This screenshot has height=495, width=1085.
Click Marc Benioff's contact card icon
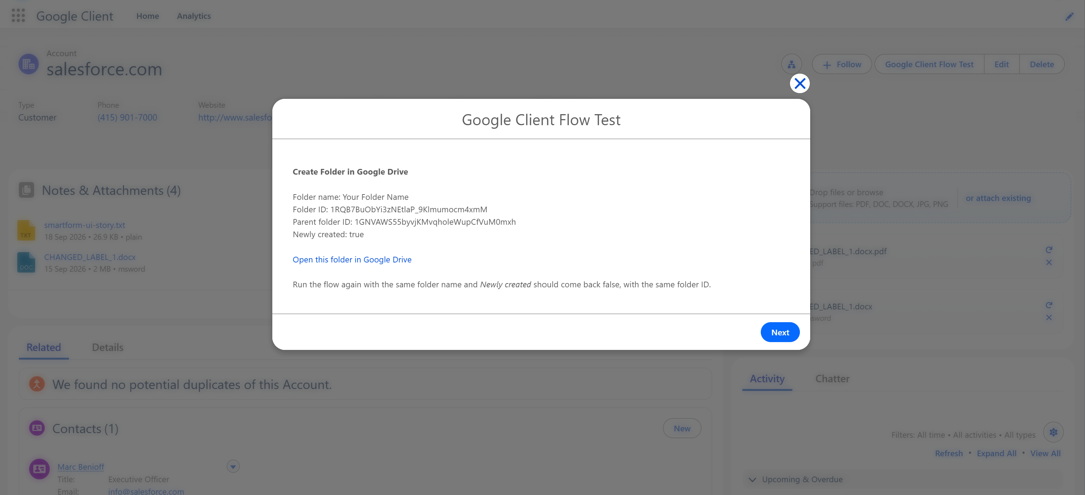coord(39,469)
